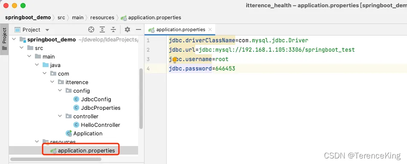Open the Application main class
Screen dimensions: 407x164
[x=88, y=134]
